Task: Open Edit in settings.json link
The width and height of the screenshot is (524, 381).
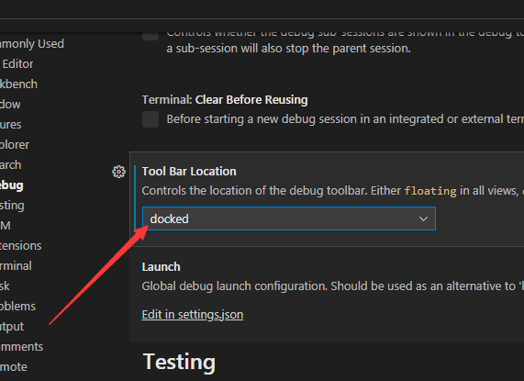Action: [x=193, y=315]
